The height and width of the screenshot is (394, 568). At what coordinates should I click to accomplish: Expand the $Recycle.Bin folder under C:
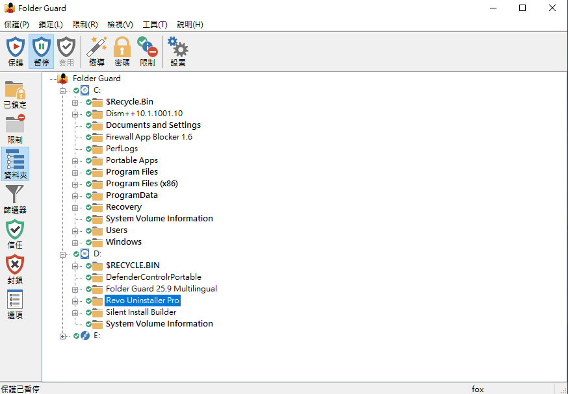point(75,103)
